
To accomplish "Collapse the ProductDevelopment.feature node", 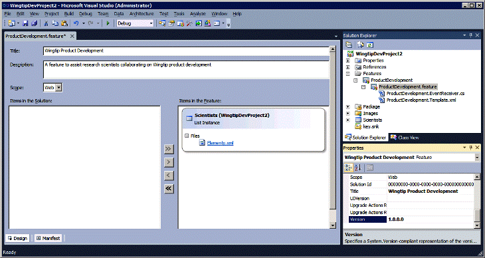I will click(363, 87).
